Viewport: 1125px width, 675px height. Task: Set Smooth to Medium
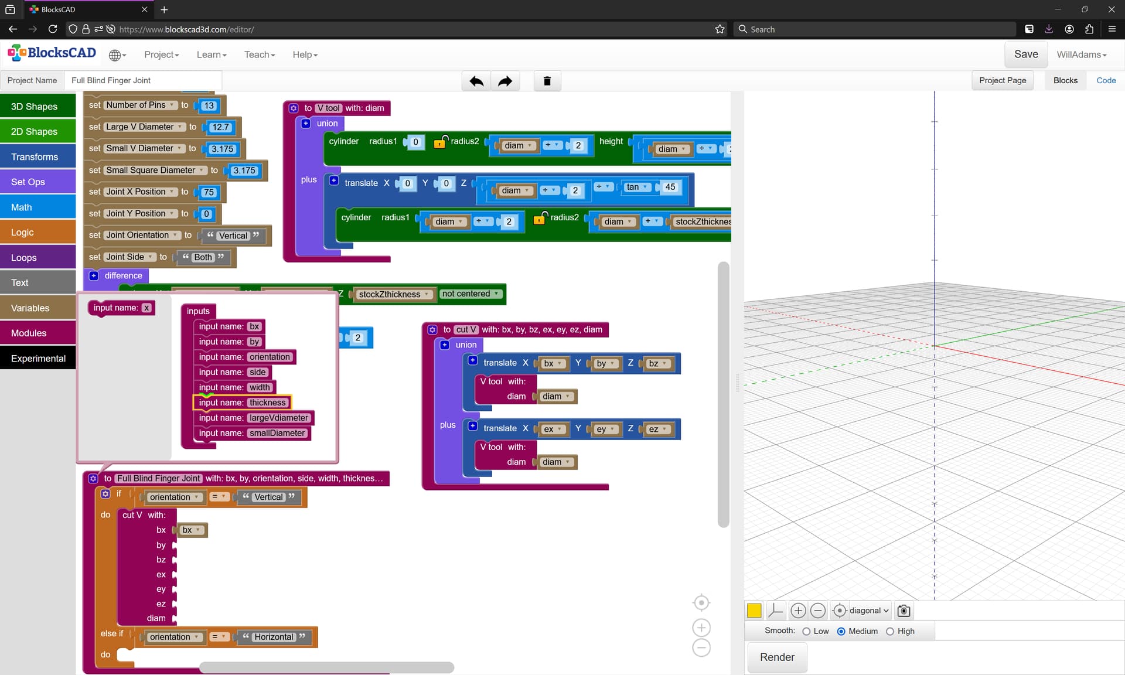pos(841,632)
